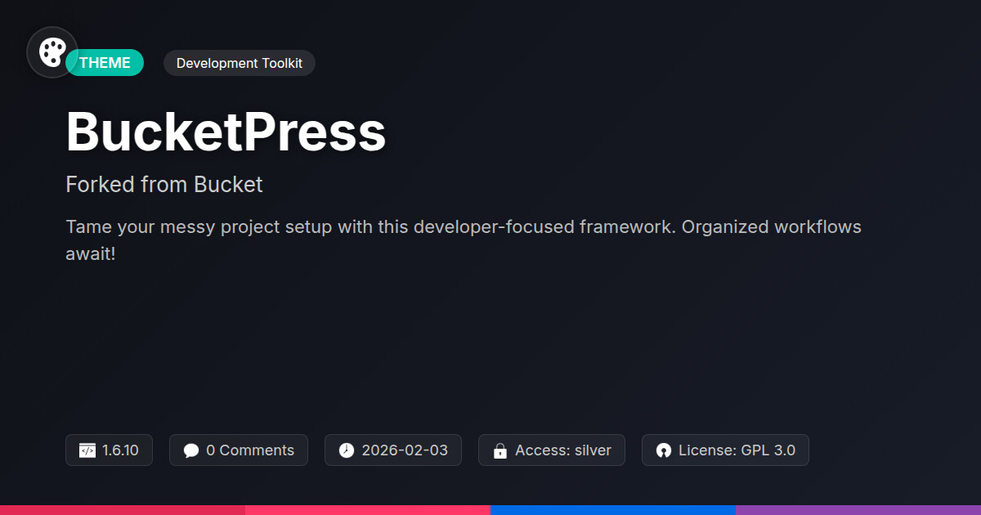This screenshot has width=981, height=515.
Task: Click the speech bubble comments icon
Action: tap(191, 450)
